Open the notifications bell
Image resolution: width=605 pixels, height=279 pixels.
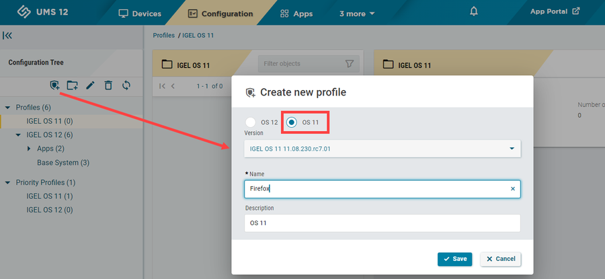click(x=474, y=11)
